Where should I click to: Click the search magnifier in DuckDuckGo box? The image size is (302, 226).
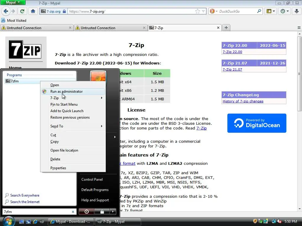[259, 11]
